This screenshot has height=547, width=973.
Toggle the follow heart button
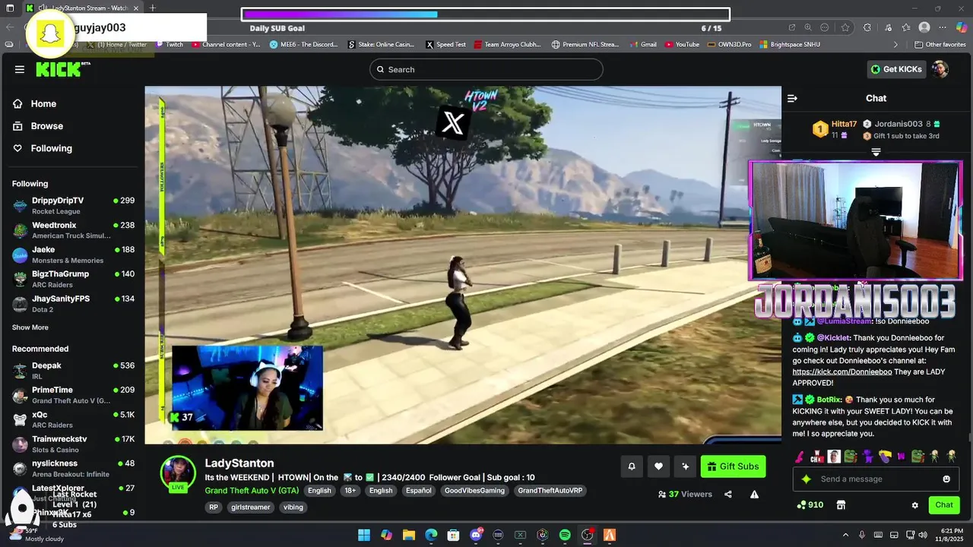coord(658,466)
